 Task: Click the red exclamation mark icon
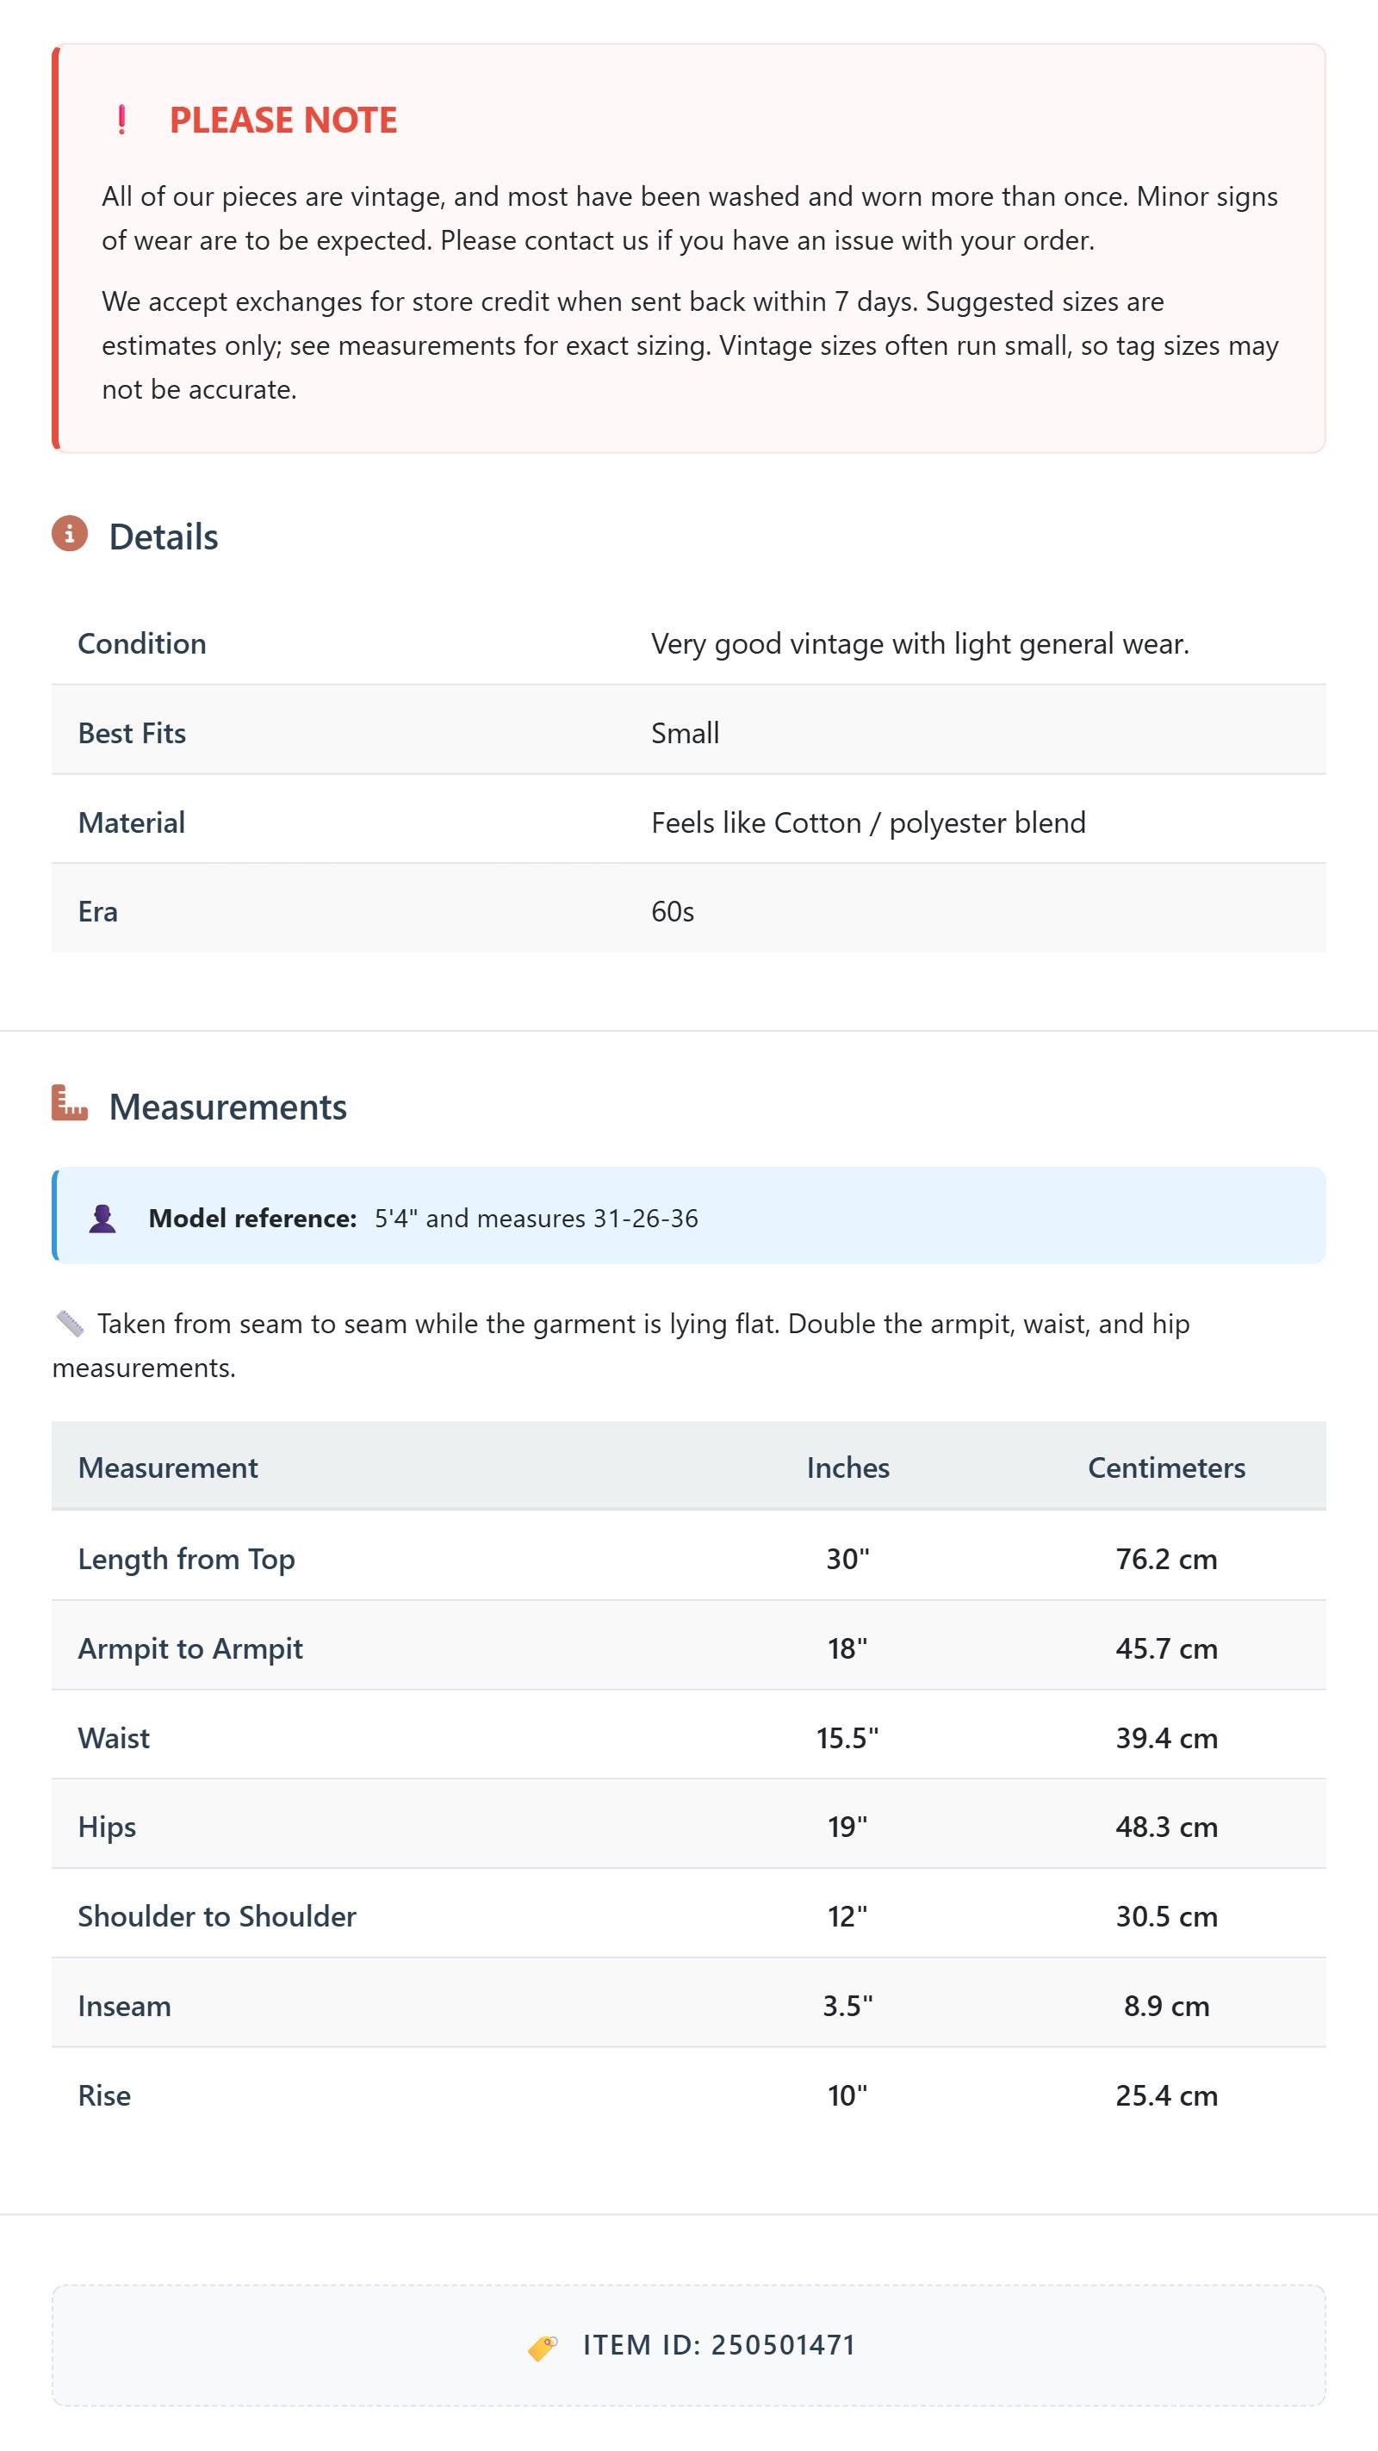pos(121,120)
